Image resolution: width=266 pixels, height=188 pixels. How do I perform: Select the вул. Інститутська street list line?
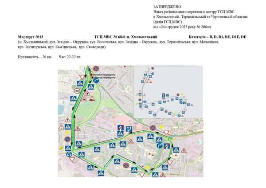tap(62, 47)
